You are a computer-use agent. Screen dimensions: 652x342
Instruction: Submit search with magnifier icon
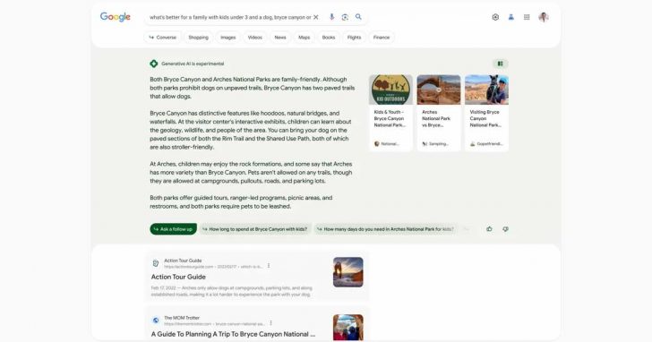[x=358, y=17]
